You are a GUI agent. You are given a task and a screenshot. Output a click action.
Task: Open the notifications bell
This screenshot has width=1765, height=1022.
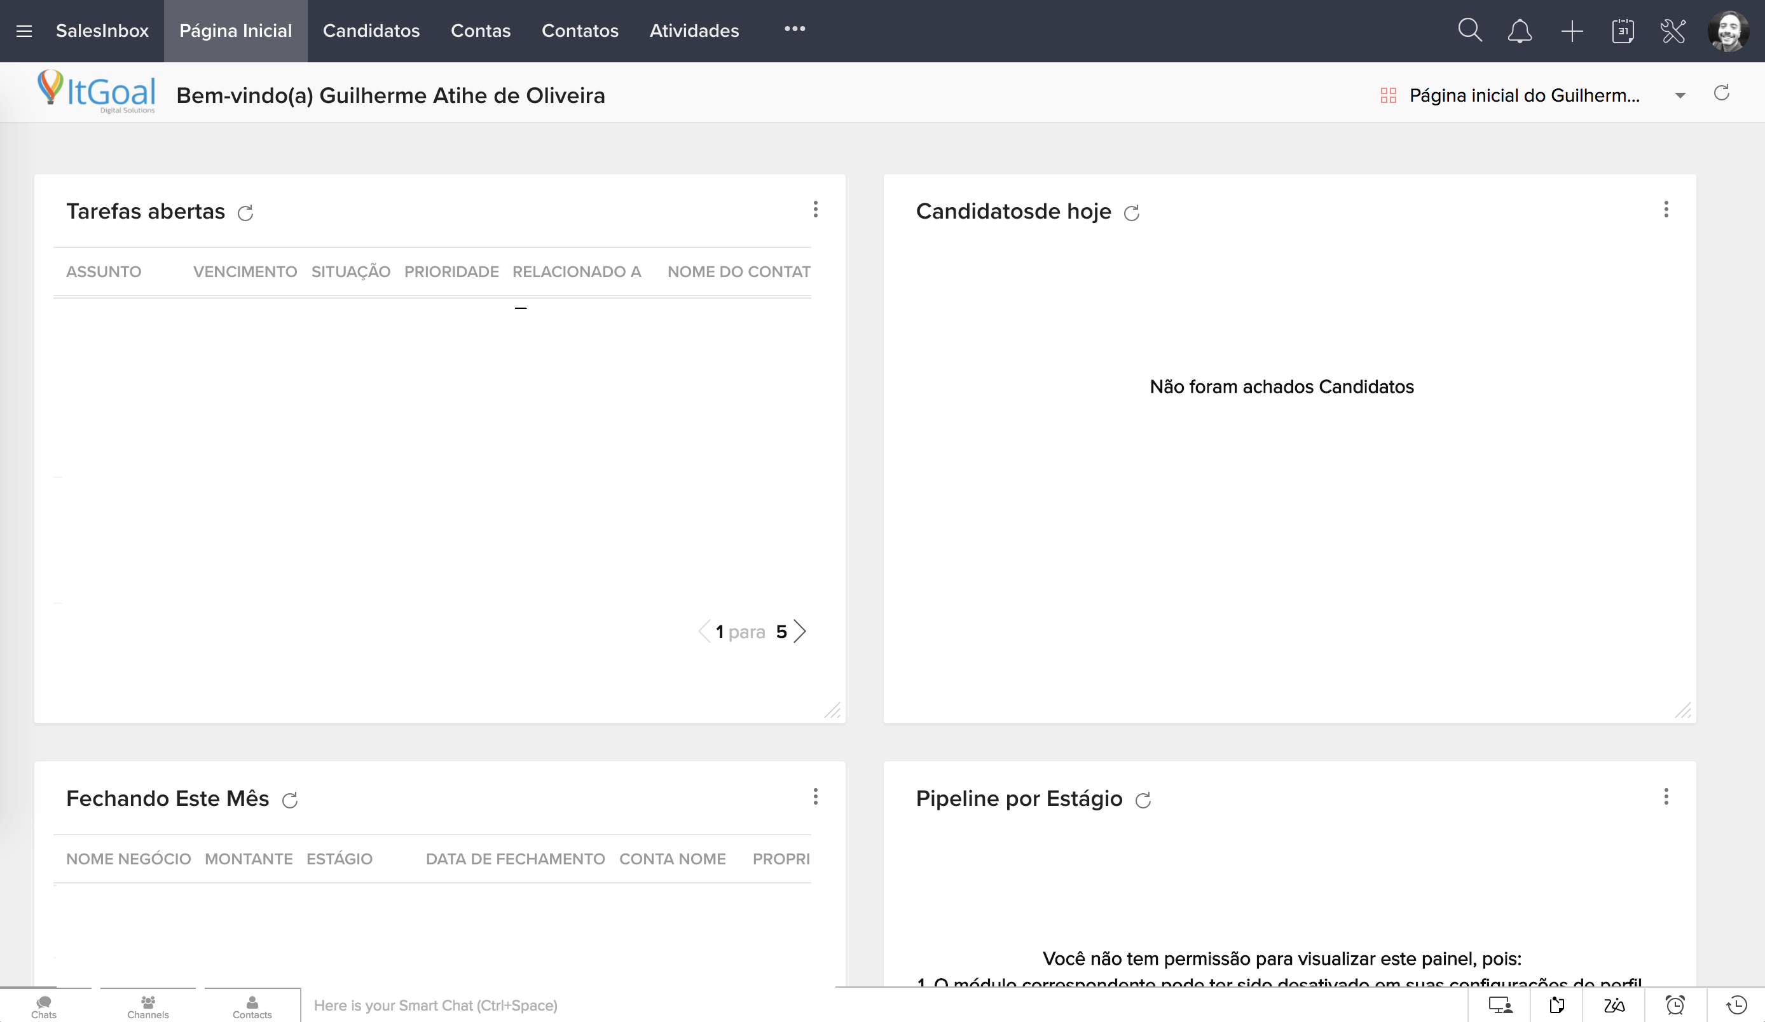click(1519, 31)
